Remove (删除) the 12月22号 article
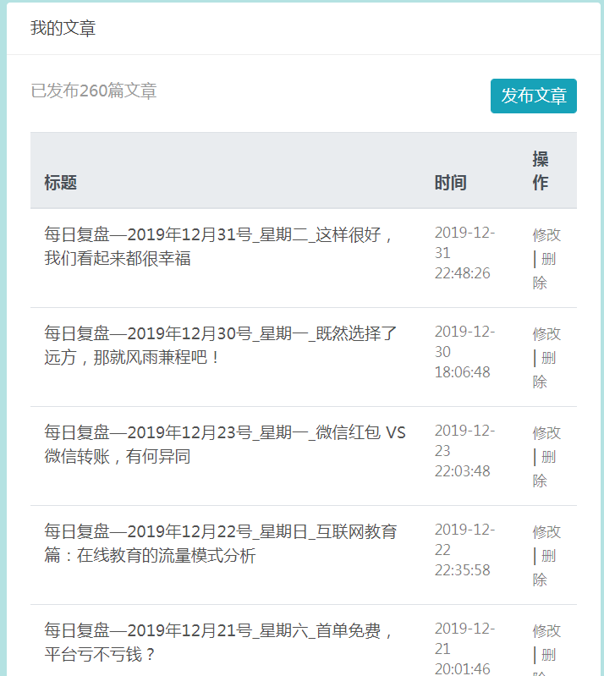604x676 pixels. point(545,568)
